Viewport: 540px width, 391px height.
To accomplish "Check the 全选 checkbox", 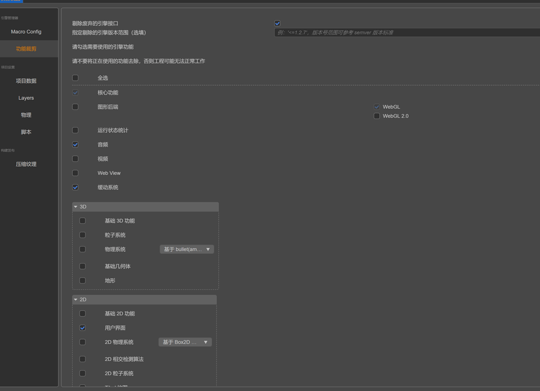I will pyautogui.click(x=74, y=77).
